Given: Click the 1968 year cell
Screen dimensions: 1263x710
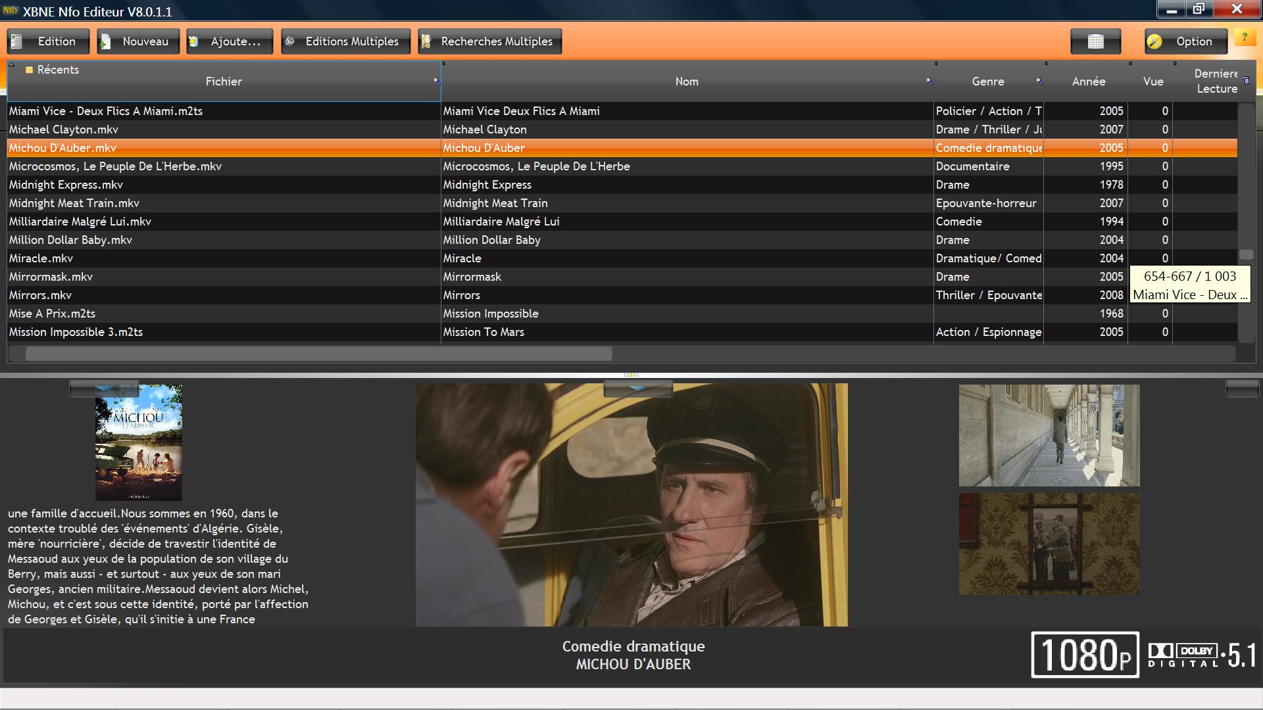Looking at the screenshot, I should coord(1085,314).
